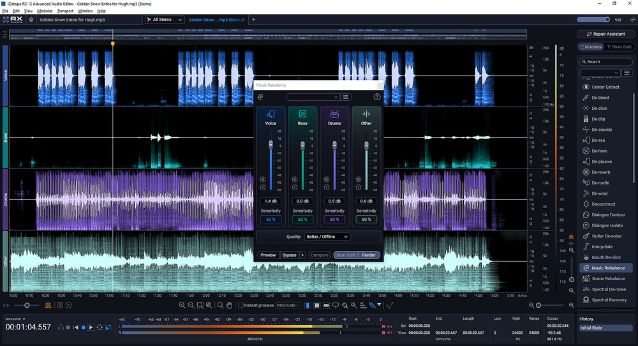Open the De-crackle module
Image resolution: width=638 pixels, height=346 pixels.
(x=605, y=130)
